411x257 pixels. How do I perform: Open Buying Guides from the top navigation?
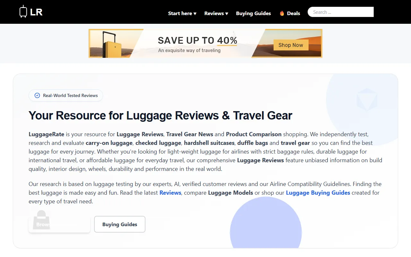click(x=253, y=13)
